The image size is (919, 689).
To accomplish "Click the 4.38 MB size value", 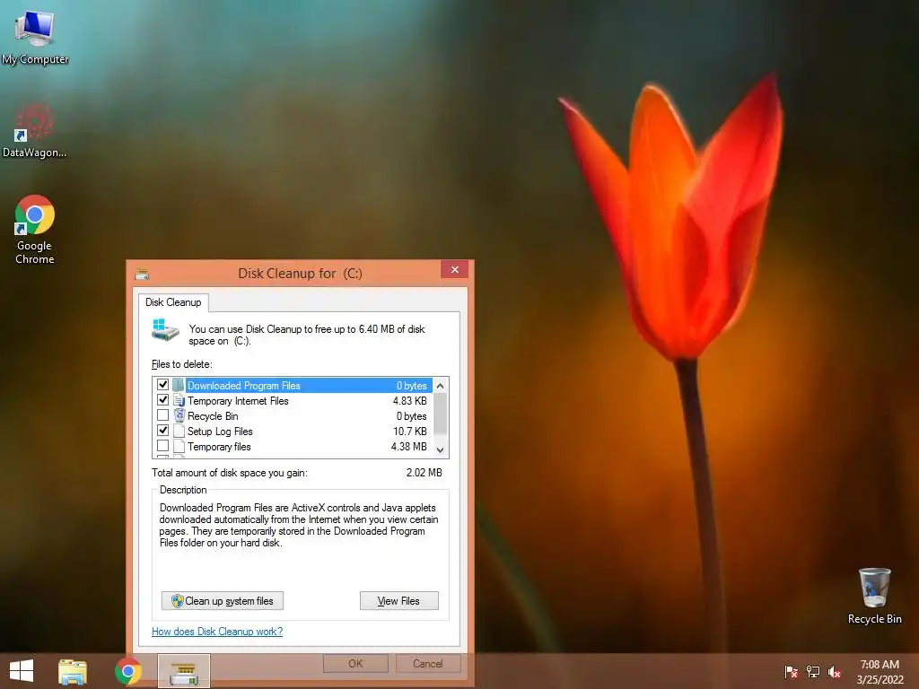I will (409, 447).
